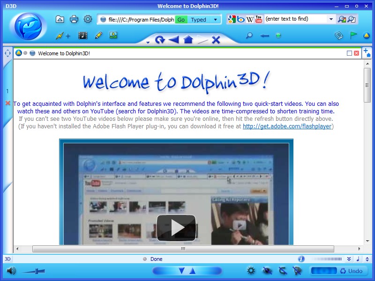Select the Welcome to Dolphin3D! tab title
375x281 pixels.
64,53
